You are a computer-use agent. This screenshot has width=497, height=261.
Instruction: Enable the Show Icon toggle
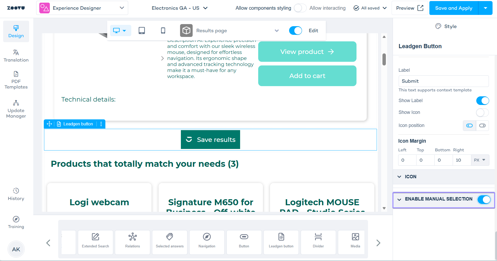pos(482,112)
